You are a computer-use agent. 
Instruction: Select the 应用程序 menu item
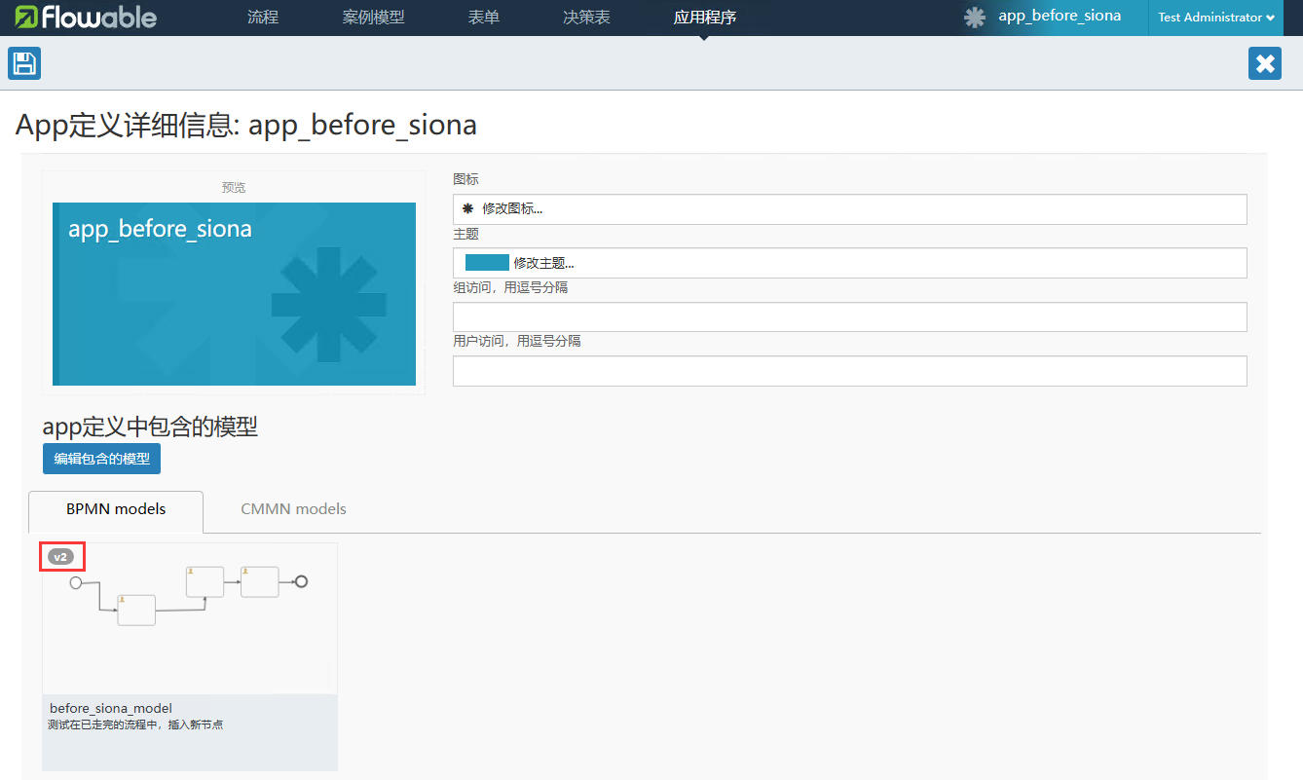tap(705, 18)
